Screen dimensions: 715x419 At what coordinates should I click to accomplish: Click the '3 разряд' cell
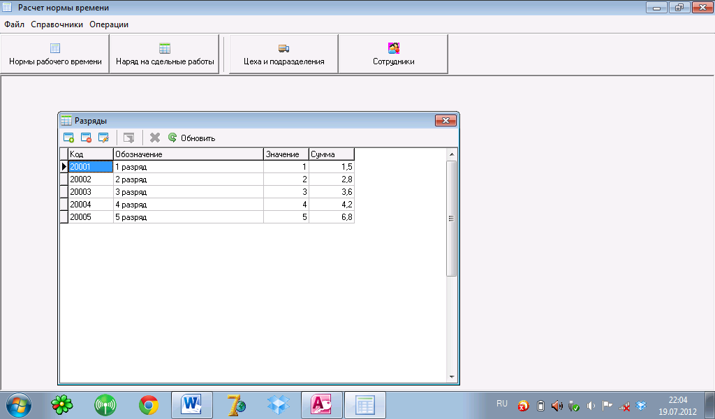(x=189, y=192)
